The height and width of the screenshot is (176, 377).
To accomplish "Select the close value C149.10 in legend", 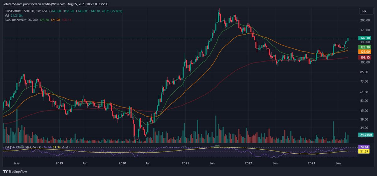I will 94,11.
